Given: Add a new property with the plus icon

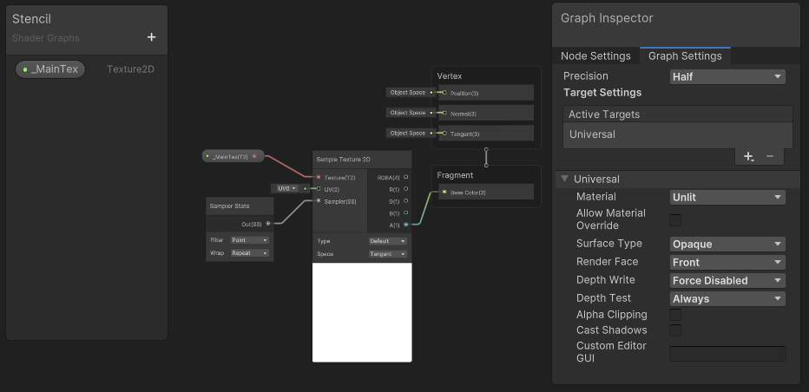Looking at the screenshot, I should click(x=151, y=37).
